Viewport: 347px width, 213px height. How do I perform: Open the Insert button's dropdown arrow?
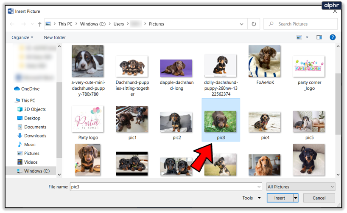(x=296, y=198)
